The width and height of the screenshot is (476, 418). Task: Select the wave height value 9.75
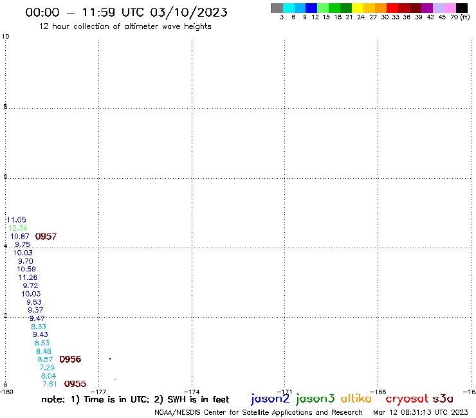(23, 244)
